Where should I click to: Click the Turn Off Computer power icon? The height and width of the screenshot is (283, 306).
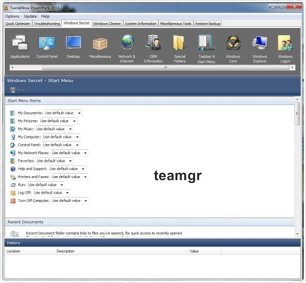tap(13, 201)
